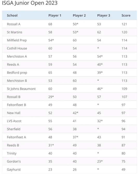Select Gordon's Player 3 score 23*
The width and height of the screenshot is (138, 176).
tap(100, 162)
